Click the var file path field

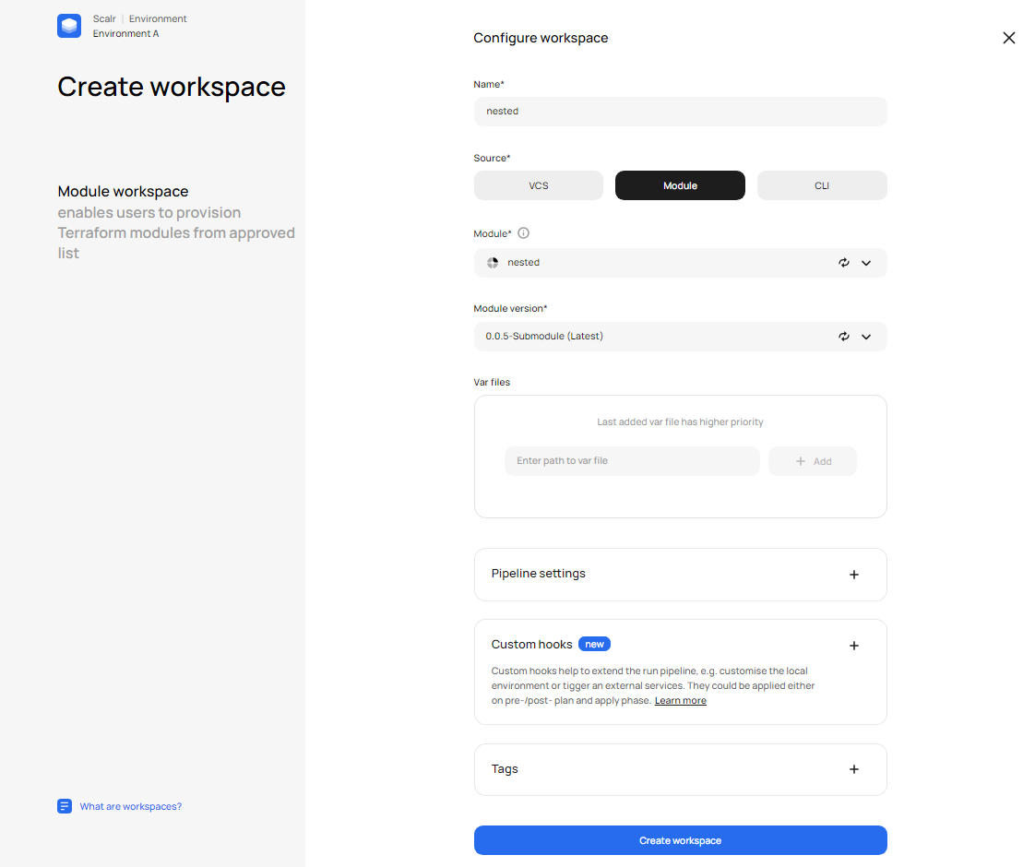coord(633,461)
